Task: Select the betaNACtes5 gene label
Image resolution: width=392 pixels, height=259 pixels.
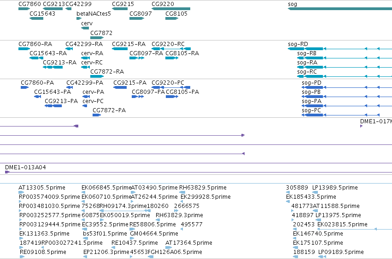Action: tap(94, 13)
